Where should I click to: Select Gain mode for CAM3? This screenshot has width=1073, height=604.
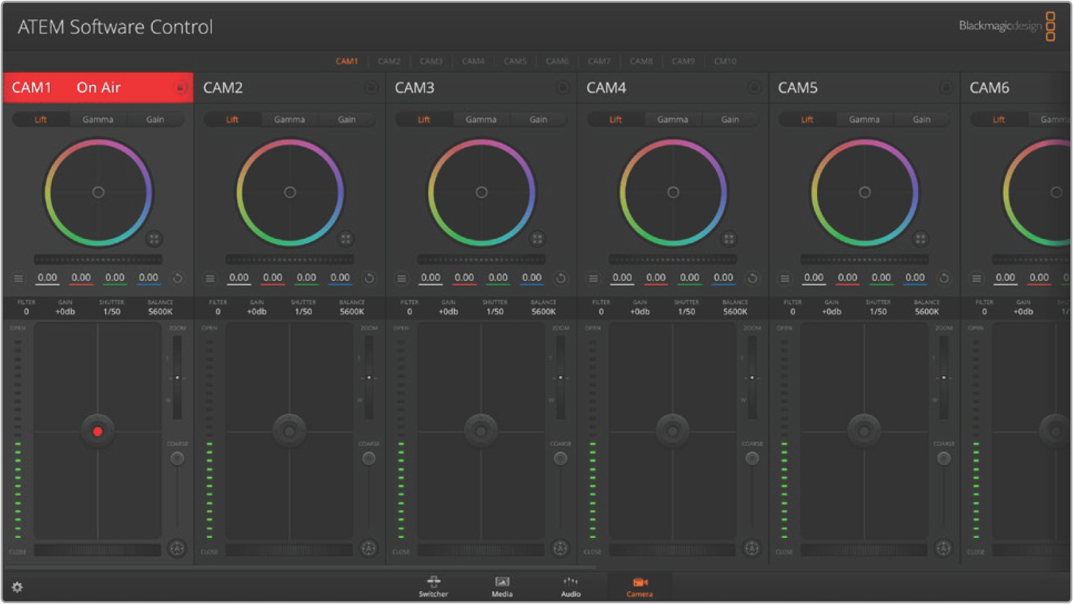538,119
